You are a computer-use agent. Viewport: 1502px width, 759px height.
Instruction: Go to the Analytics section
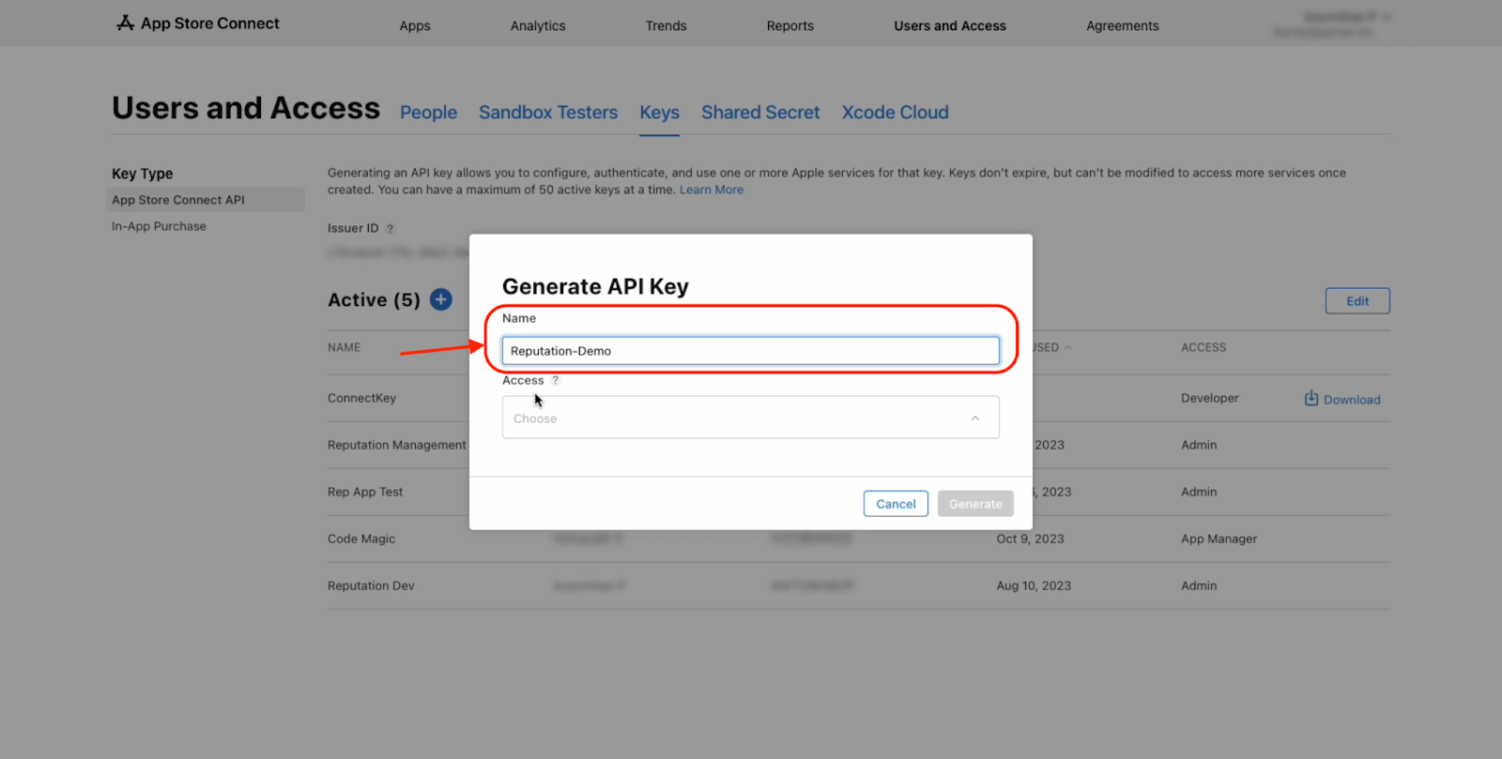click(537, 26)
